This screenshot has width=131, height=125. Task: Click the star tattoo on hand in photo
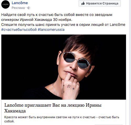point(69,86)
